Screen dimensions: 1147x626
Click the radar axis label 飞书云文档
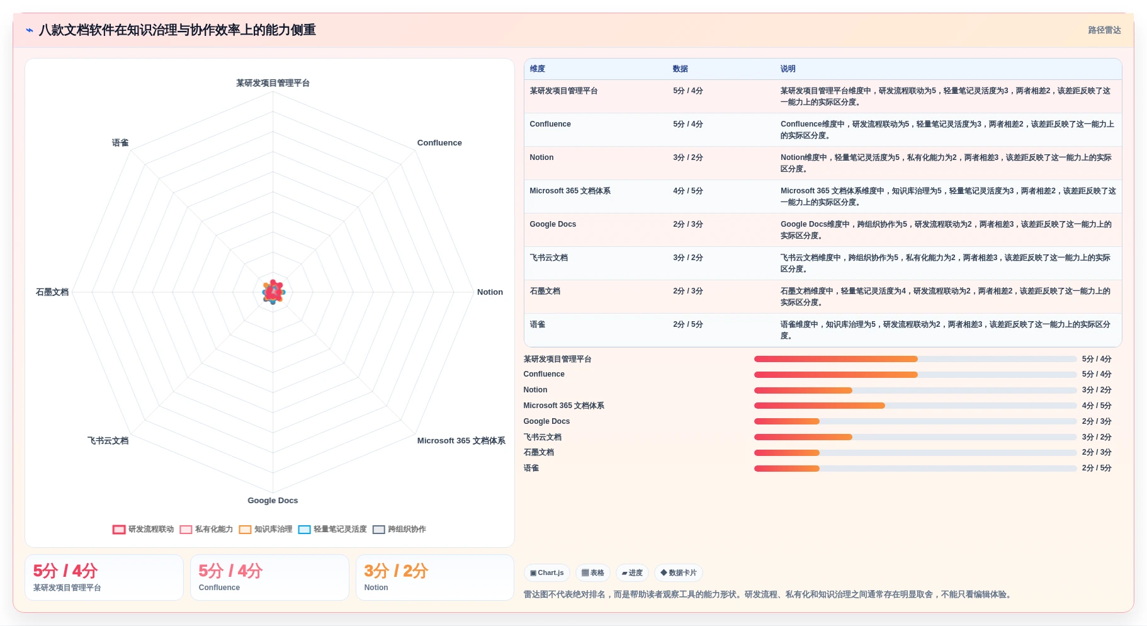(x=108, y=441)
